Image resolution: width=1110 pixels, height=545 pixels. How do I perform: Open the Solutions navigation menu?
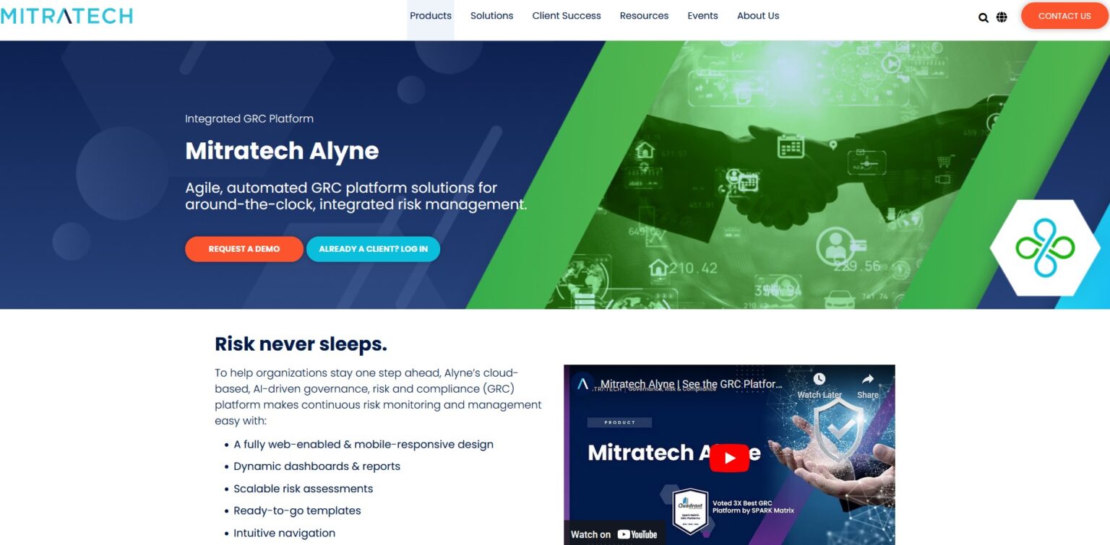click(491, 15)
